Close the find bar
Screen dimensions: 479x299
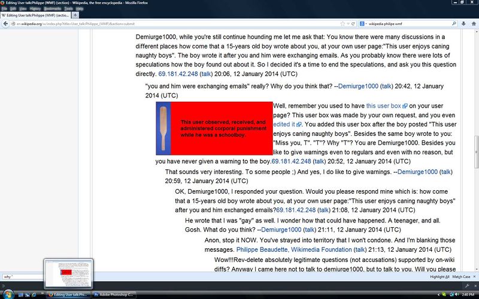pyautogui.click(x=474, y=277)
